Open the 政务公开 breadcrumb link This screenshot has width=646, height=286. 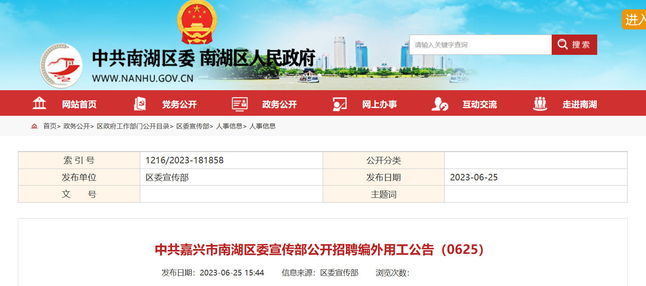click(x=76, y=126)
